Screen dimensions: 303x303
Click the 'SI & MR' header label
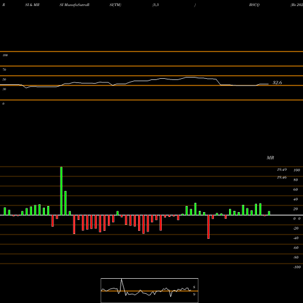click(x=32, y=5)
